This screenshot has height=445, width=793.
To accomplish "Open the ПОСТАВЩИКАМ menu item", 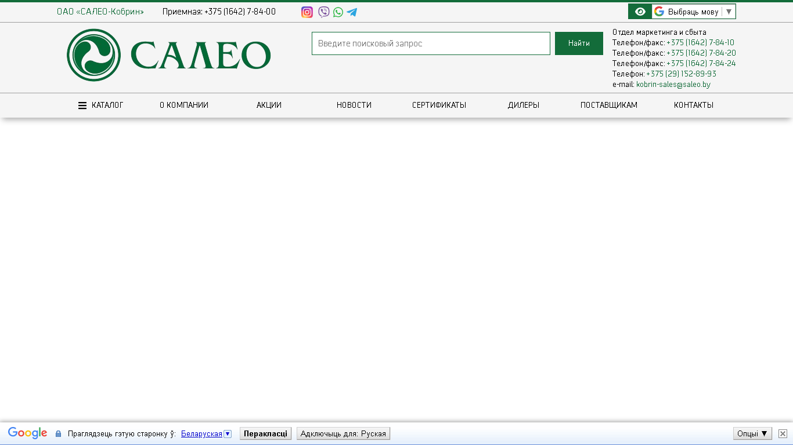I will pyautogui.click(x=609, y=105).
